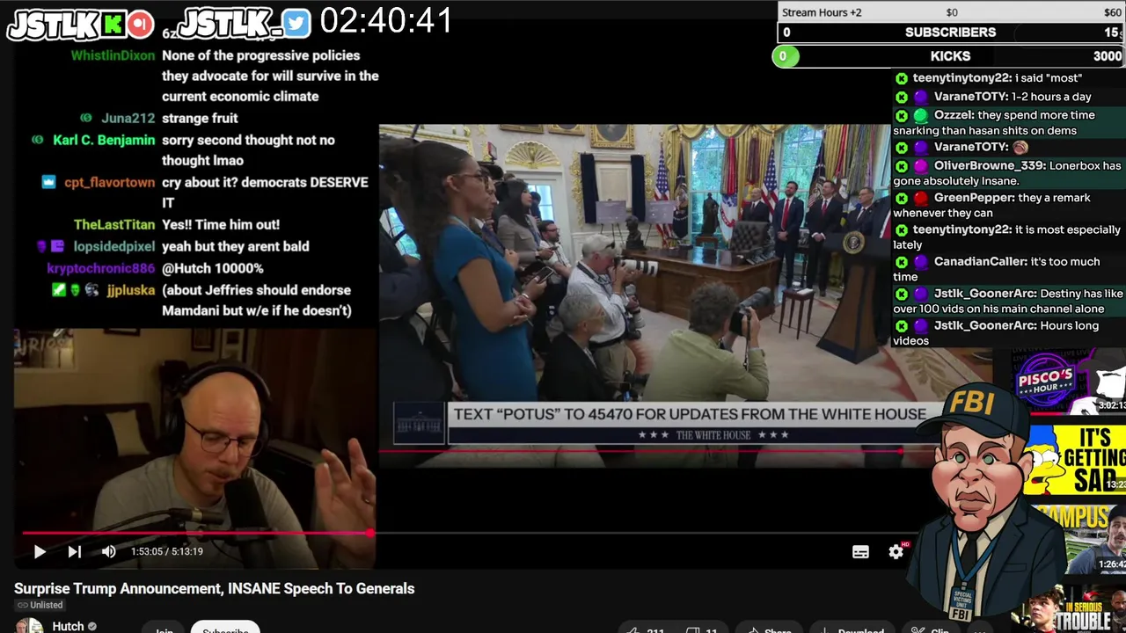Click the 1:53:05 / 5:13:19 time display
Image resolution: width=1126 pixels, height=633 pixels.
[x=167, y=551]
